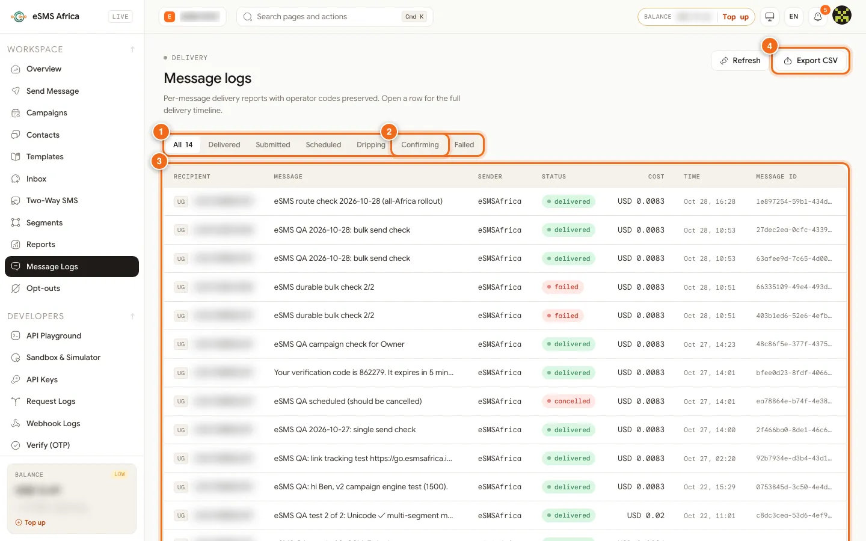
Task: Click the search magnifier icon
Action: [247, 17]
